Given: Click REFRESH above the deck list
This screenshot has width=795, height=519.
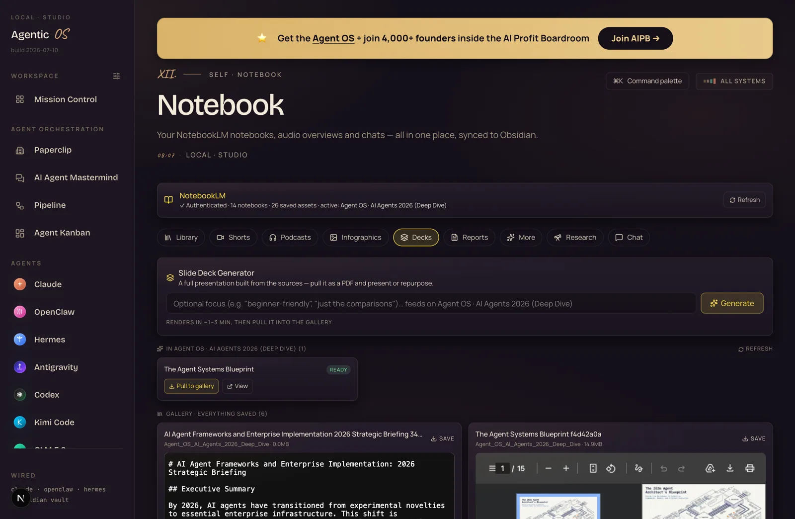Looking at the screenshot, I should tap(755, 349).
